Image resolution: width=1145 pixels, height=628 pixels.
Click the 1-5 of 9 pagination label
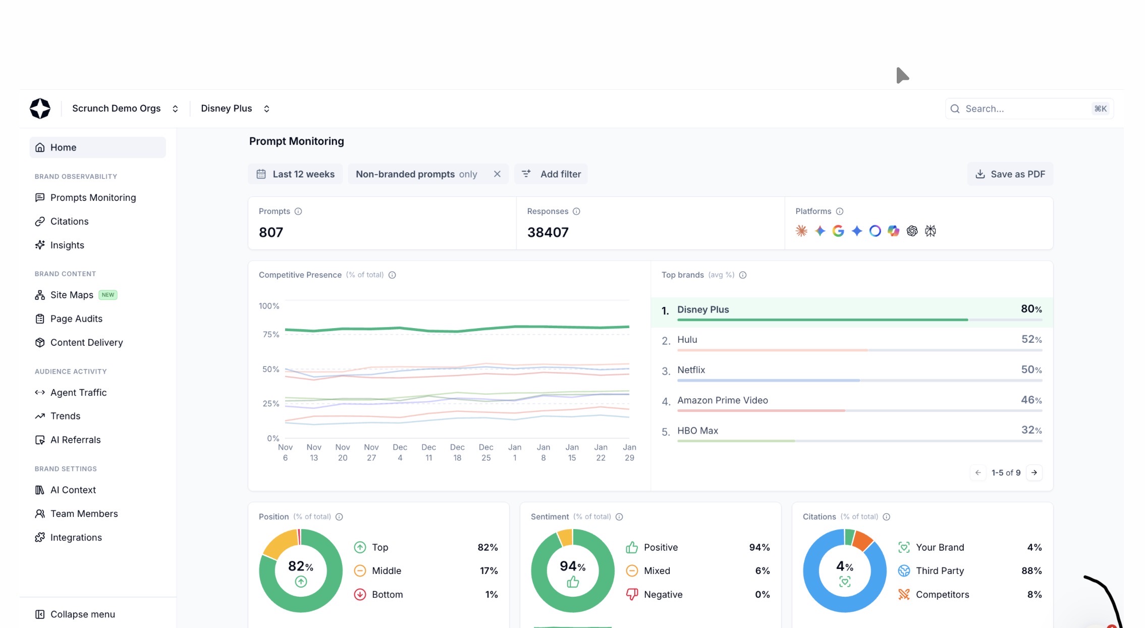(1006, 473)
